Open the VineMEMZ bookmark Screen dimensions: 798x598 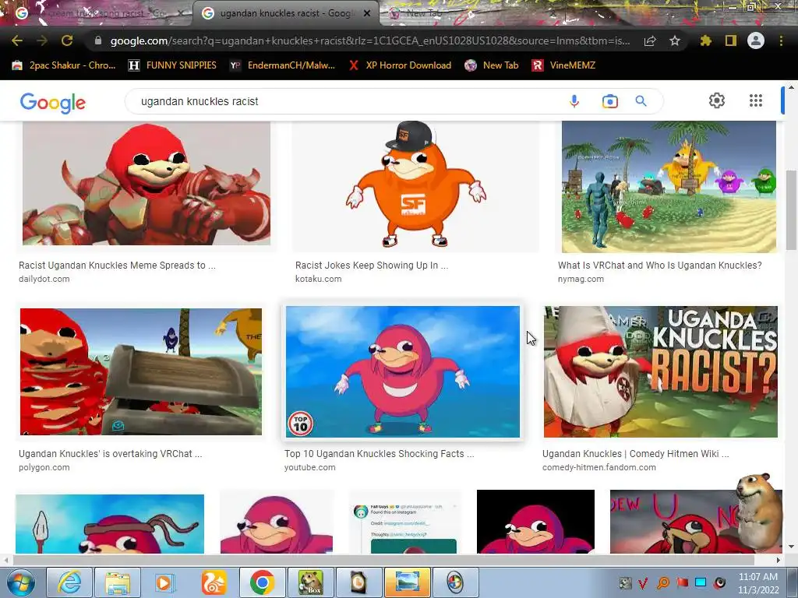click(563, 65)
